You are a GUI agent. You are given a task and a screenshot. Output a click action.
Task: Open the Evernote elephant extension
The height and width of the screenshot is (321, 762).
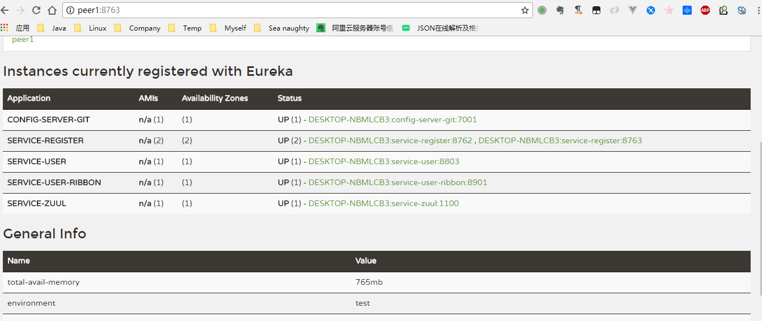(x=560, y=10)
